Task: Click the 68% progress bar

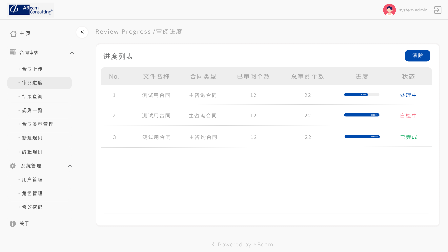Action: (x=362, y=94)
